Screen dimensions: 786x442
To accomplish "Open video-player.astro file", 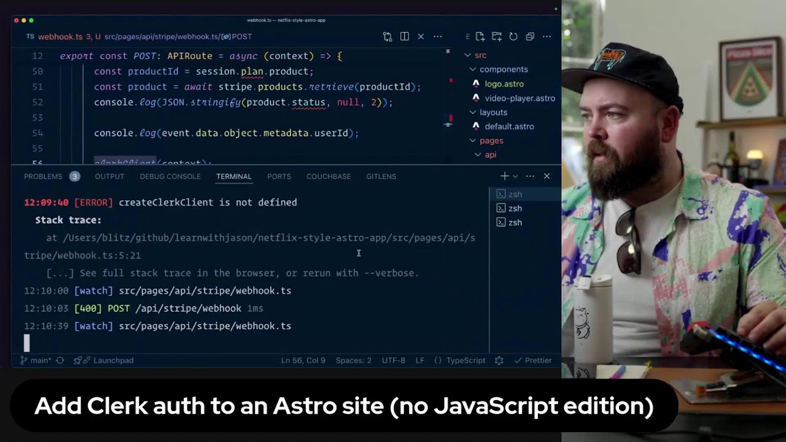I will [x=519, y=98].
